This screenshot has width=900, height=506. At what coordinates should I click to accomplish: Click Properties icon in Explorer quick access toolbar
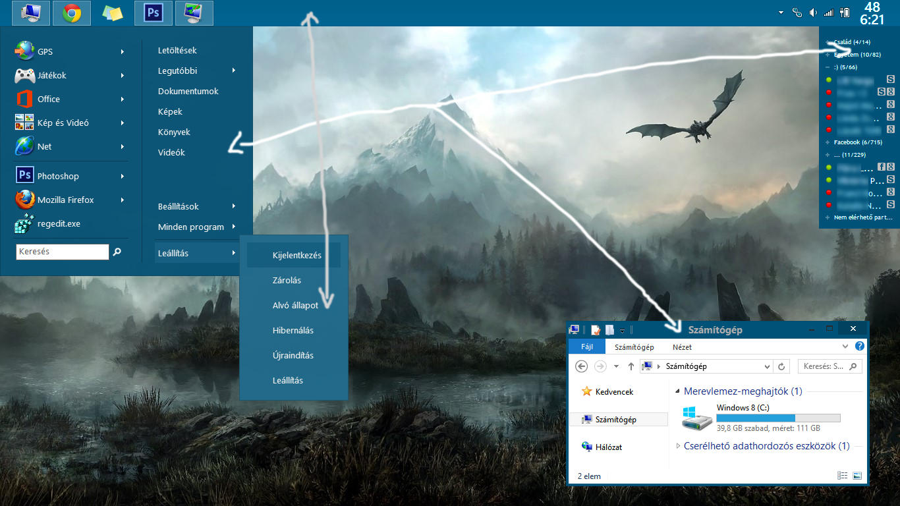click(595, 329)
